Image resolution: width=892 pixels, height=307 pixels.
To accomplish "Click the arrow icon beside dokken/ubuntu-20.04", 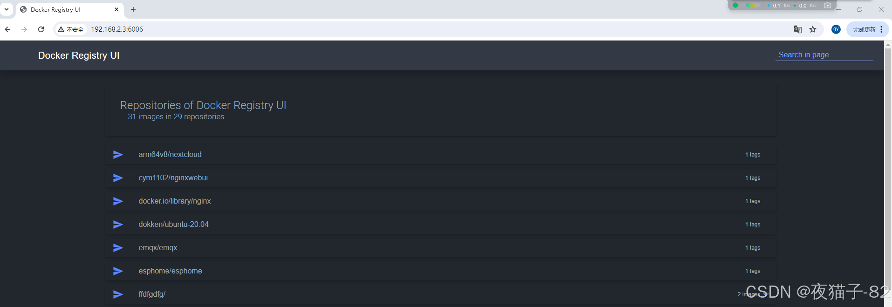I will [x=118, y=224].
